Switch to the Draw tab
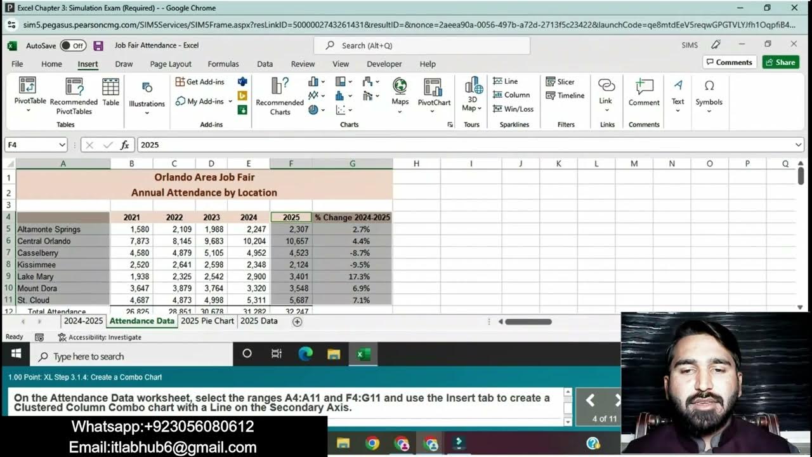This screenshot has height=457, width=812. (124, 64)
